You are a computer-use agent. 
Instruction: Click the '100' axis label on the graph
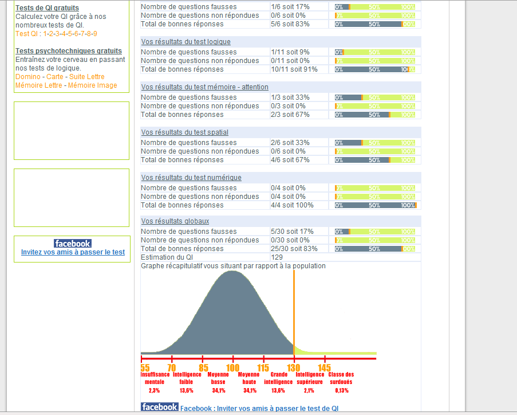point(233,368)
